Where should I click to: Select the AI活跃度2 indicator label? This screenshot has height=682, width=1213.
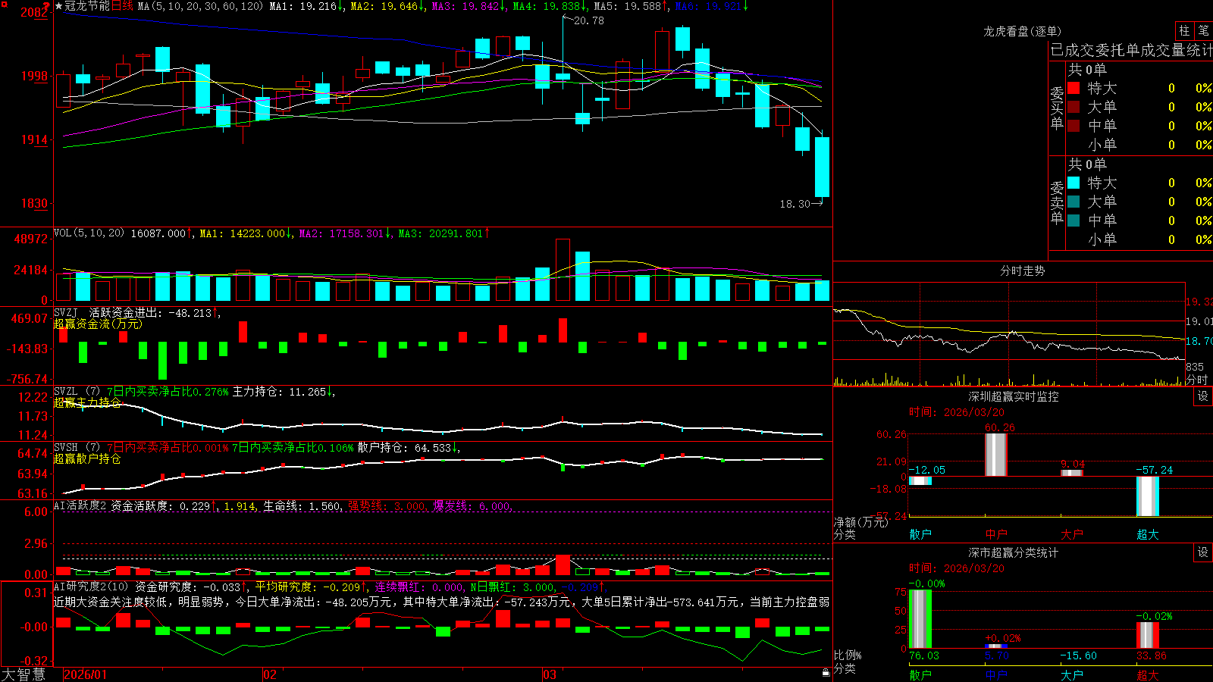tap(80, 505)
